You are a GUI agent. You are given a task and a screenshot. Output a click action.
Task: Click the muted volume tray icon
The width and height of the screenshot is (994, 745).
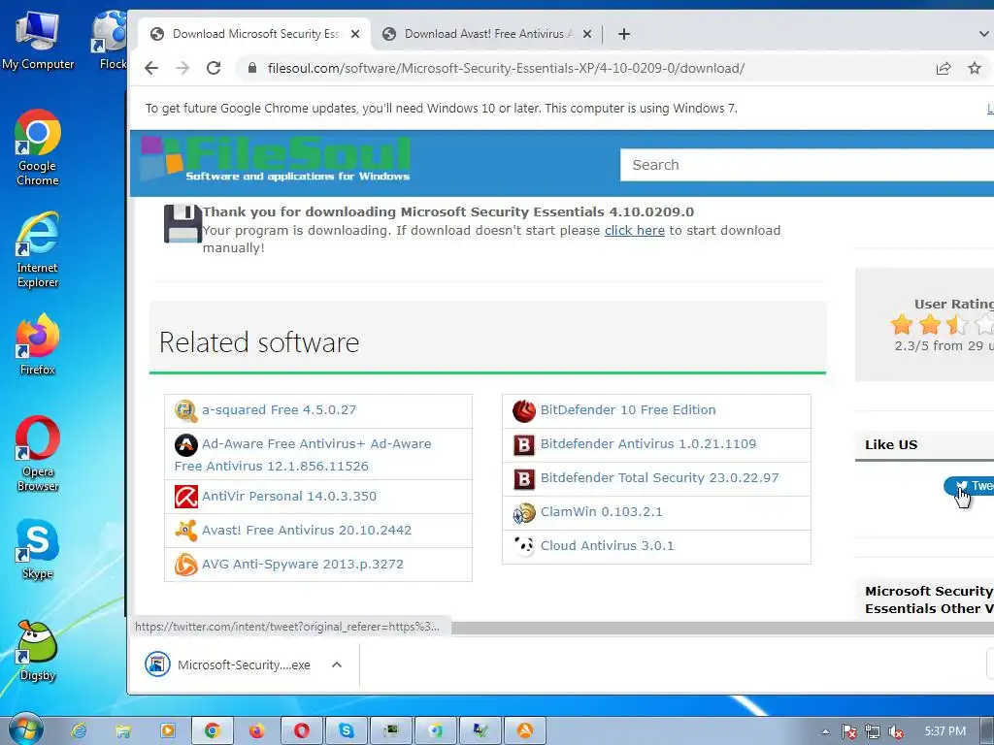point(896,731)
